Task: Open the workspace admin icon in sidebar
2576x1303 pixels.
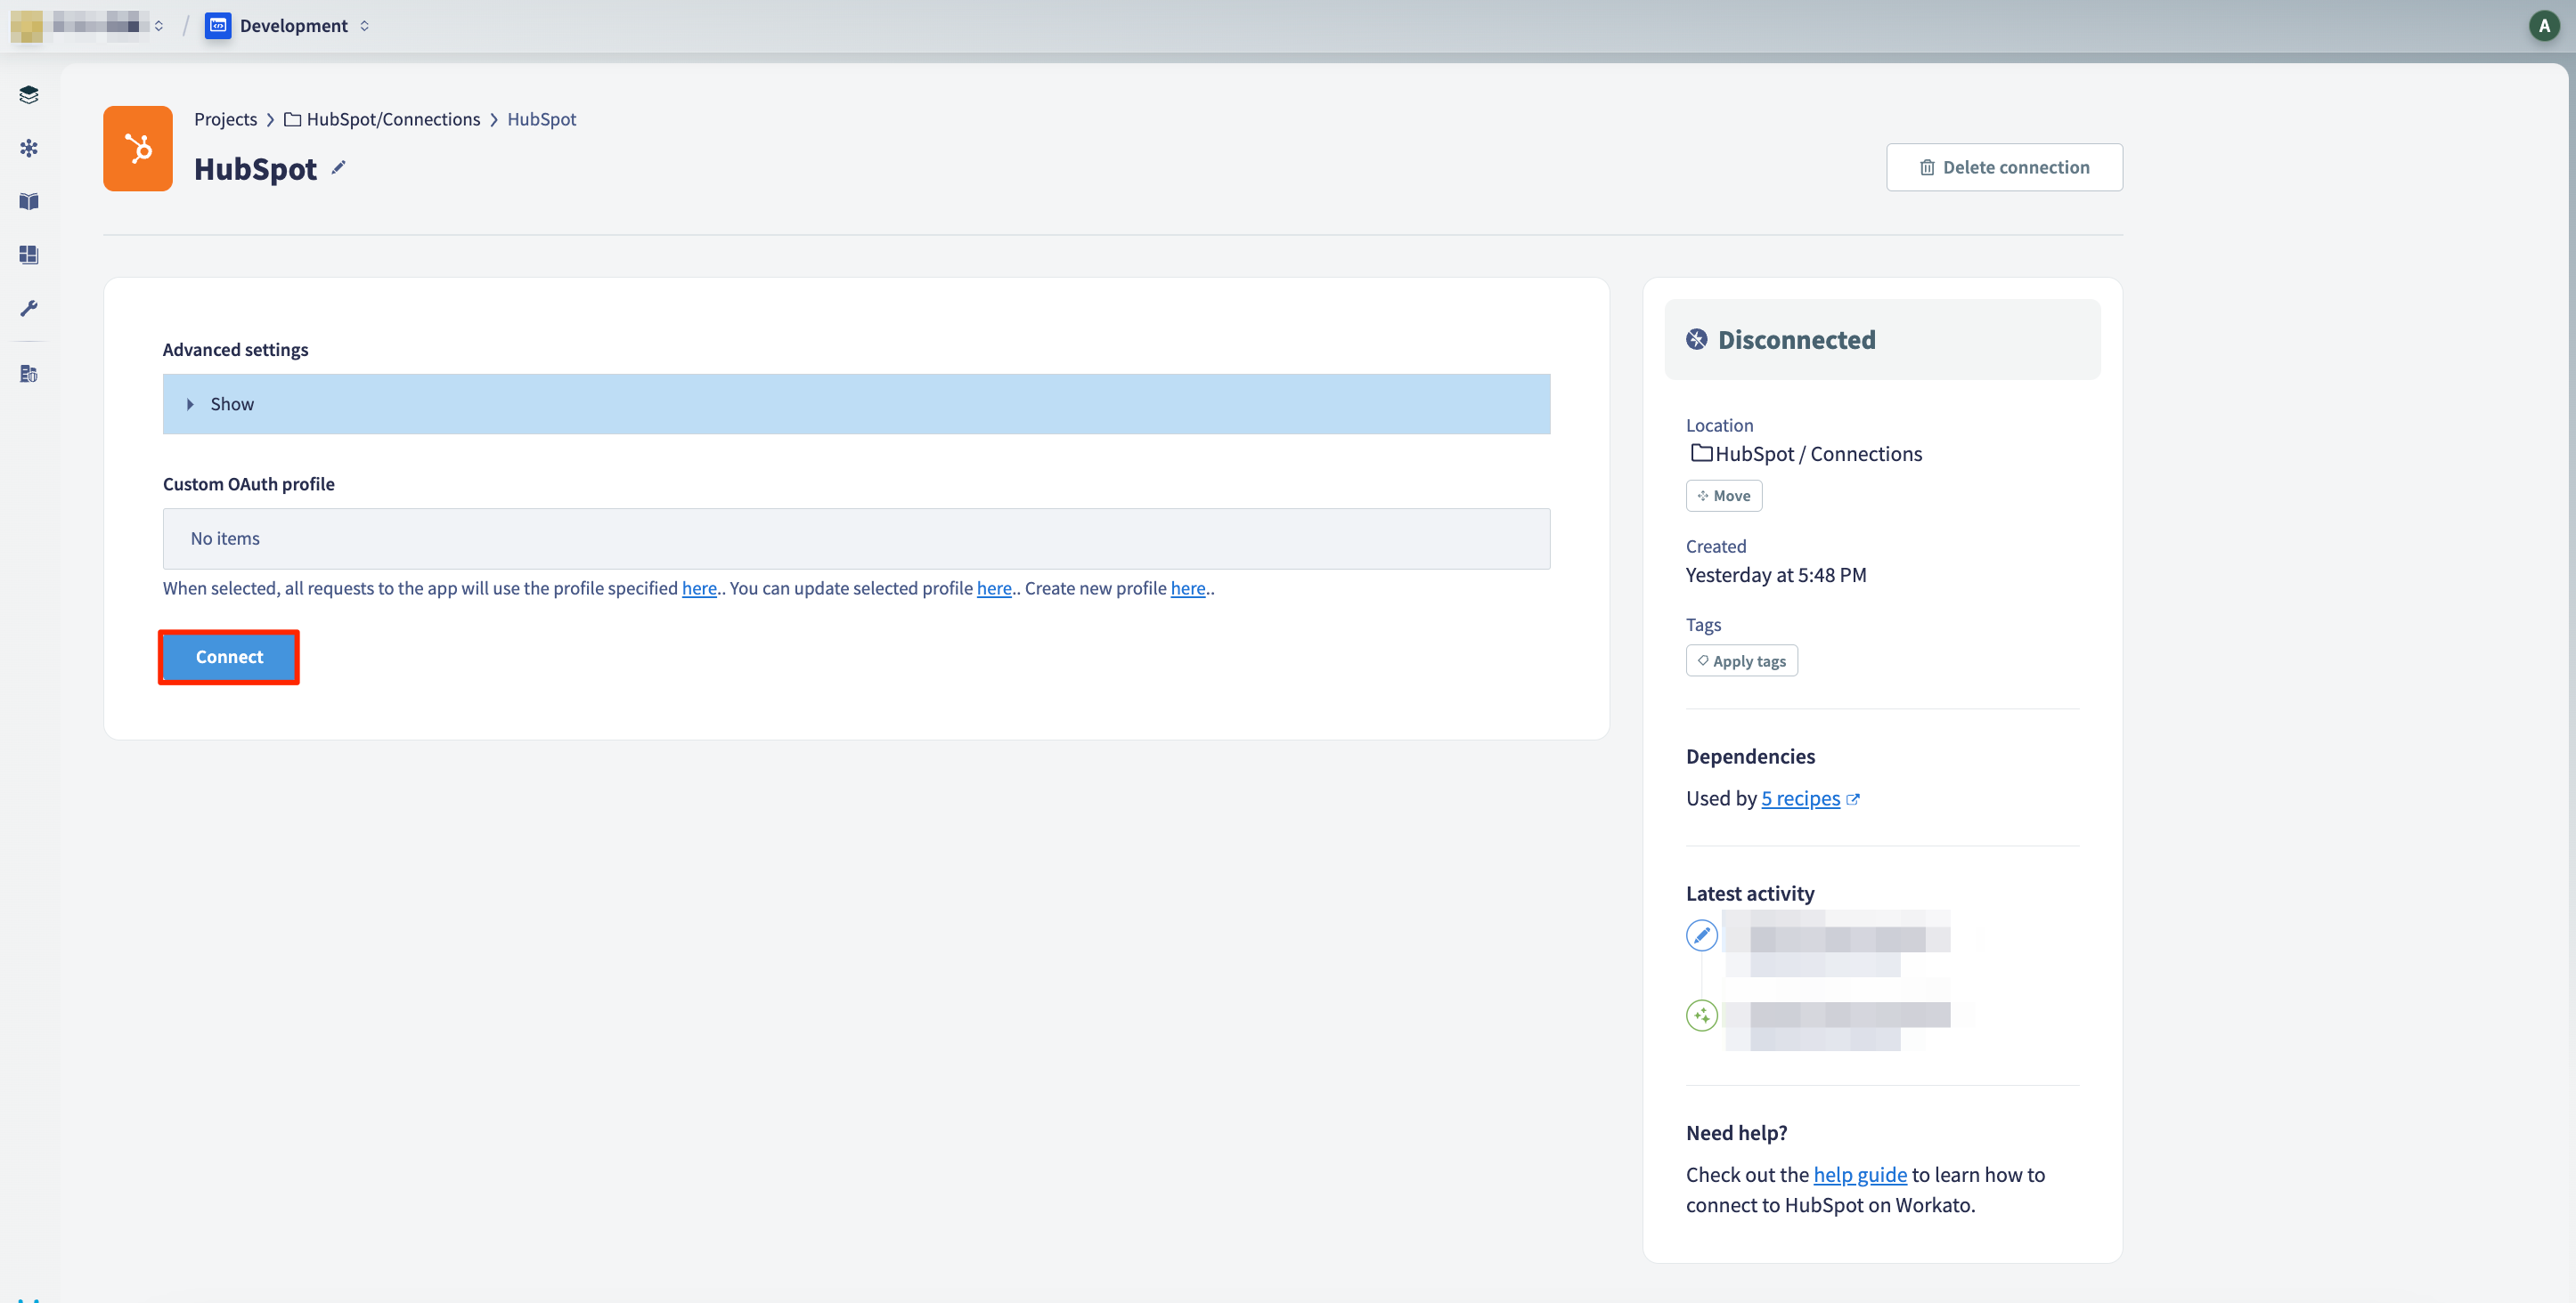Action: pyautogui.click(x=29, y=374)
